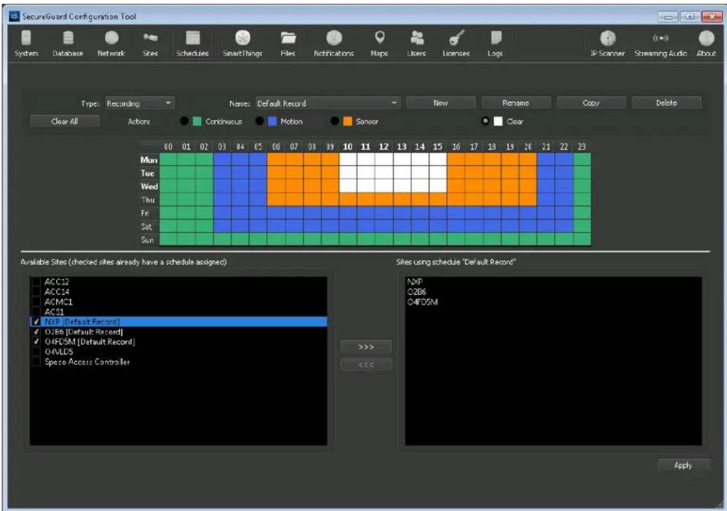This screenshot has width=727, height=511.
Task: Click the Monday 10:00 schedule cell
Action: tap(348, 160)
